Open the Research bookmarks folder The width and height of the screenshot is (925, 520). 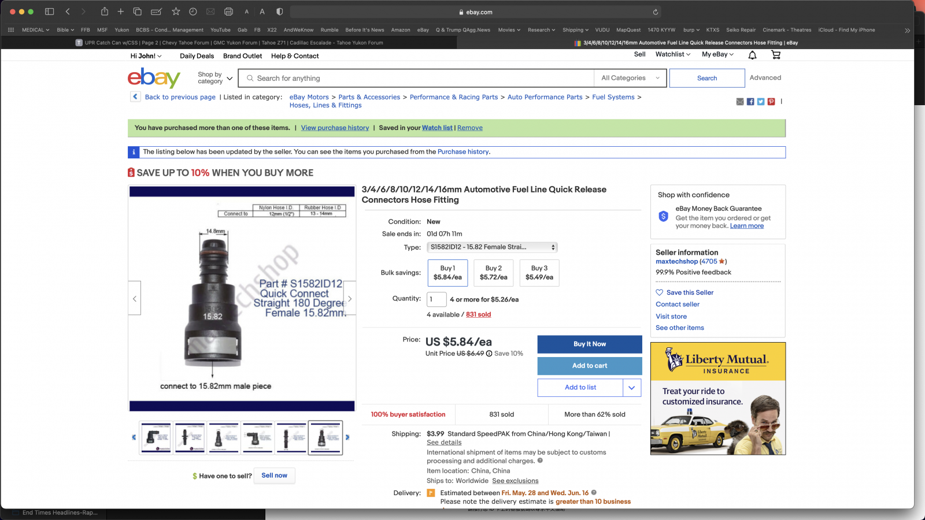(541, 30)
